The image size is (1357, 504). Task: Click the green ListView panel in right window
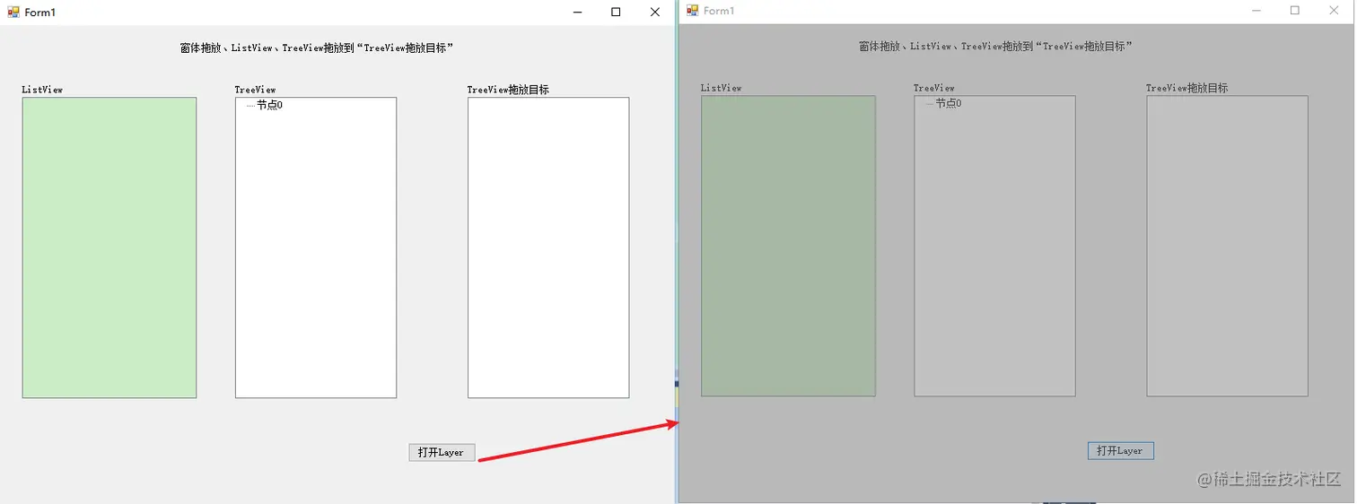point(788,246)
